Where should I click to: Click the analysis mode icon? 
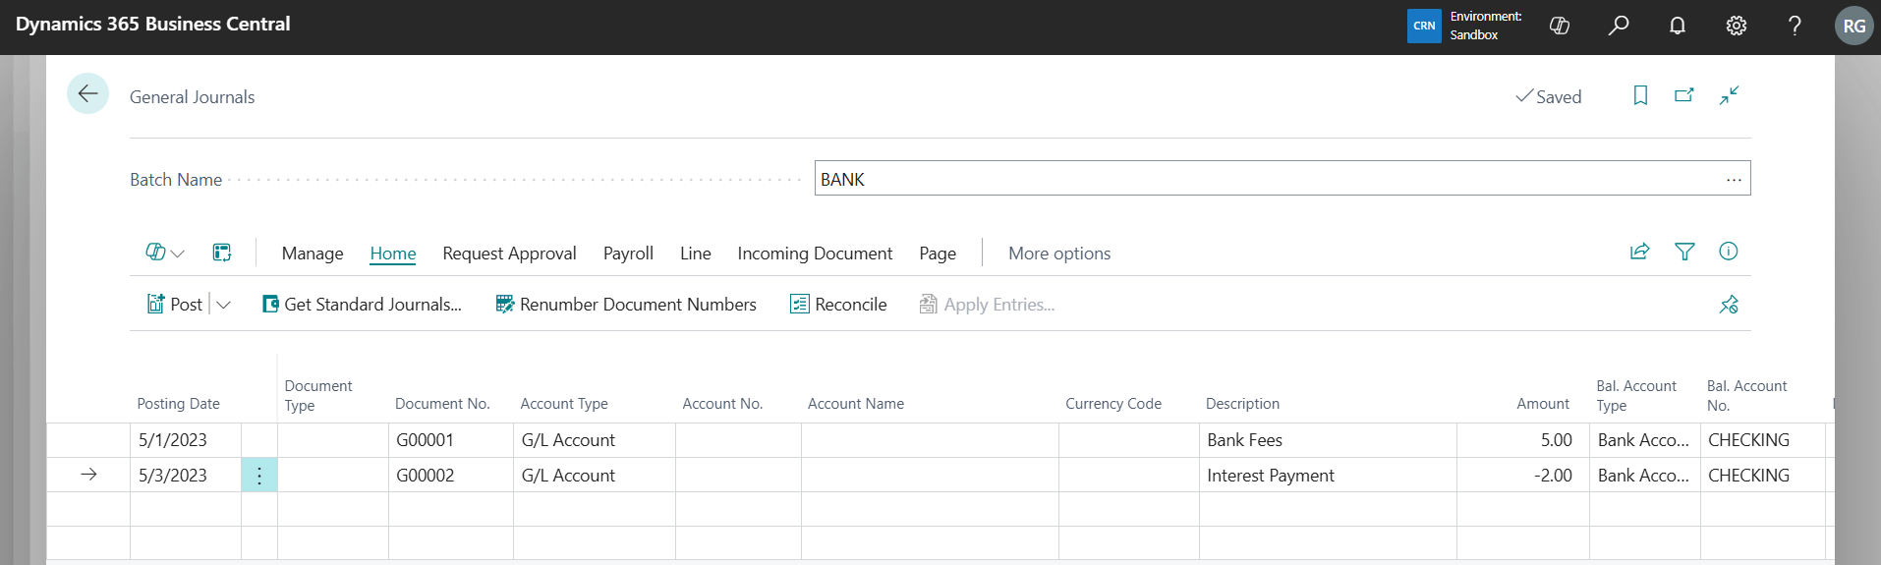[x=222, y=253]
